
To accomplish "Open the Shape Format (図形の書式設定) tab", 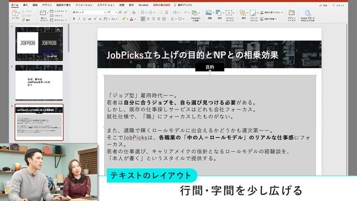I will coord(162,5).
